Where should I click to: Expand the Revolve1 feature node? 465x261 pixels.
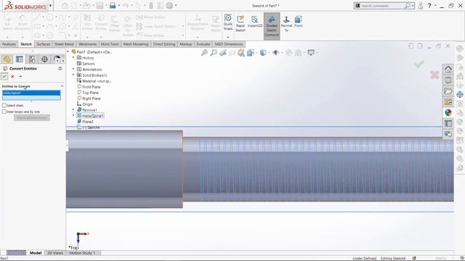point(73,109)
